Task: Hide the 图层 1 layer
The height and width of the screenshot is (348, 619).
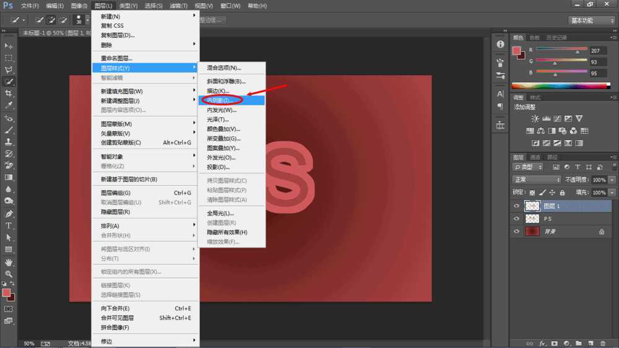Action: [517, 206]
